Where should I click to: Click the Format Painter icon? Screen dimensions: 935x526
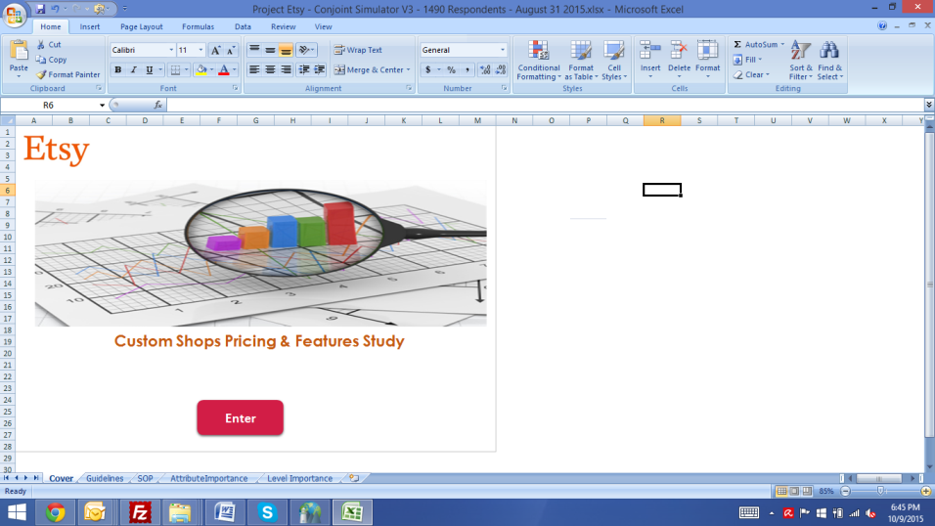(41, 74)
